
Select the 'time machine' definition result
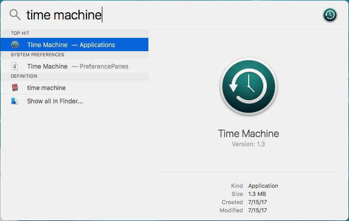74,87
